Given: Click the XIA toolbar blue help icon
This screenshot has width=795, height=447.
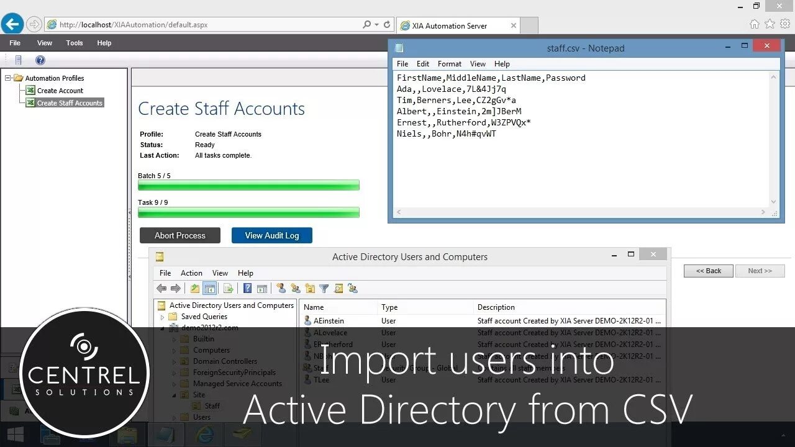Looking at the screenshot, I should 40,60.
